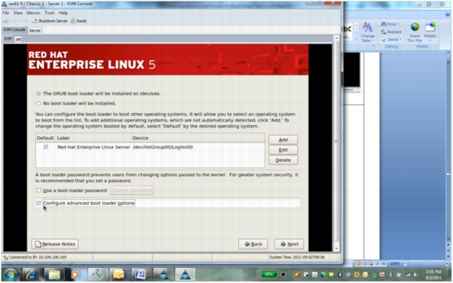Click 'Connected to IP: 10.104.108.169' status
The width and height of the screenshot is (453, 283).
(38, 257)
